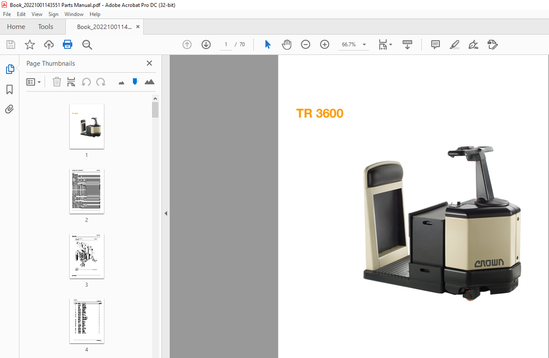Click the current page number field

pos(226,45)
